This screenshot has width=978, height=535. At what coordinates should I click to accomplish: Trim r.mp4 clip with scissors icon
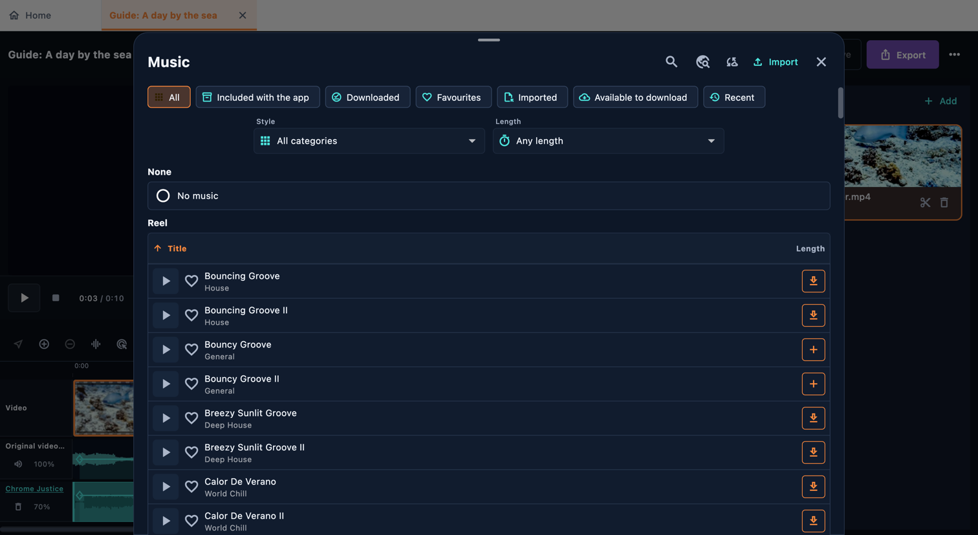(x=925, y=202)
